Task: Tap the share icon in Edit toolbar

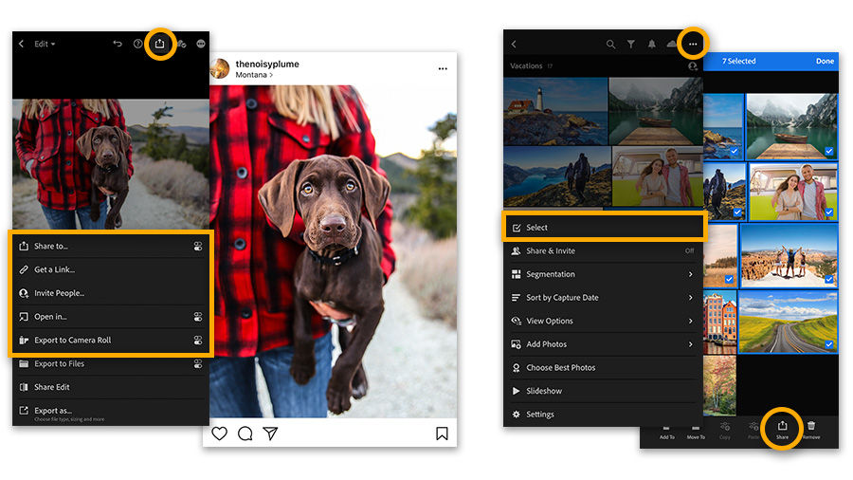Action: coord(159,44)
